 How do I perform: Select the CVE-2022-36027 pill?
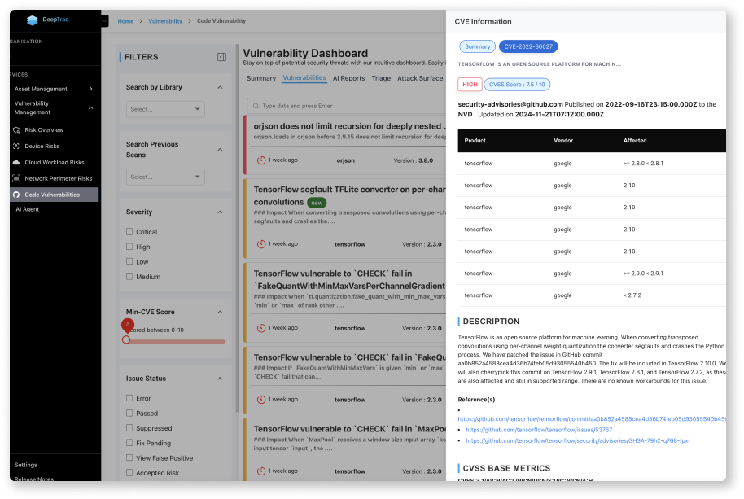pyautogui.click(x=528, y=46)
